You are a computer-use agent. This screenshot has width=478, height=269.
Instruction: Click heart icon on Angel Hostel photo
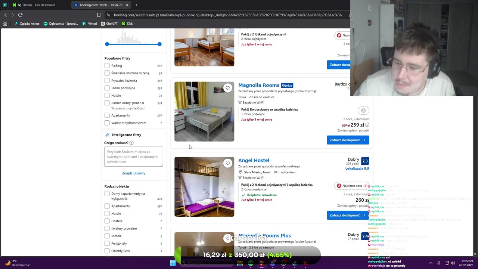click(228, 163)
